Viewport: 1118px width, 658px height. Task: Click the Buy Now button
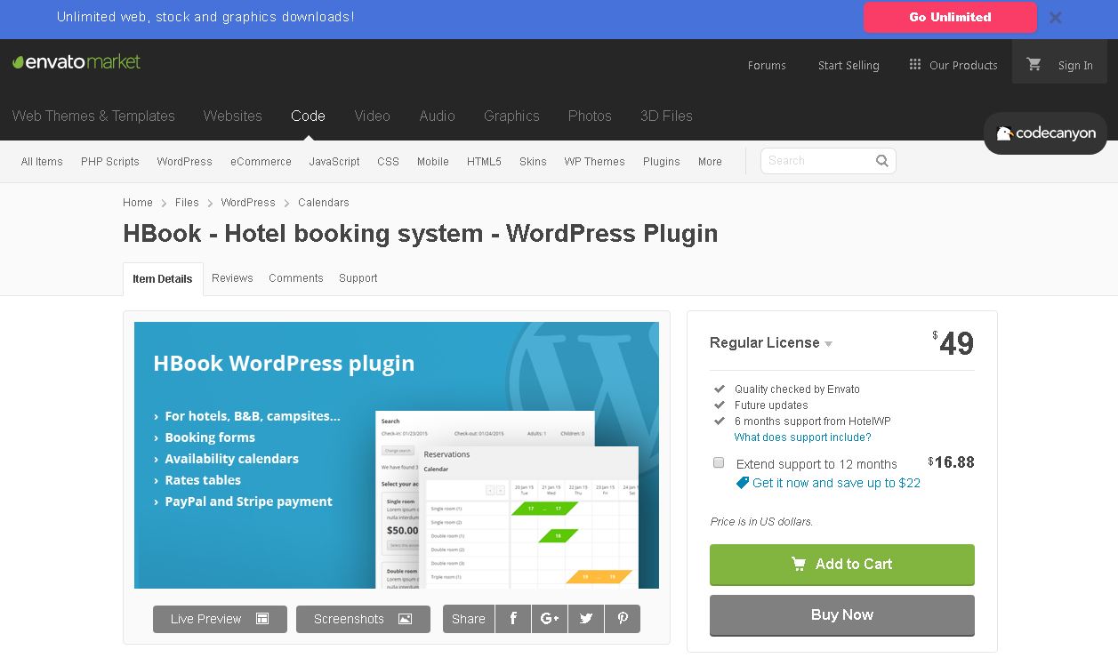[841, 615]
